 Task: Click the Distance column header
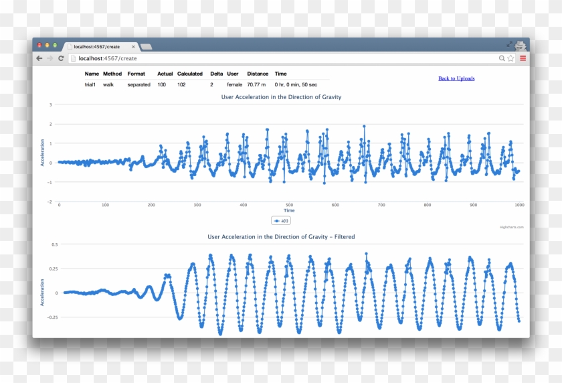pyautogui.click(x=258, y=74)
